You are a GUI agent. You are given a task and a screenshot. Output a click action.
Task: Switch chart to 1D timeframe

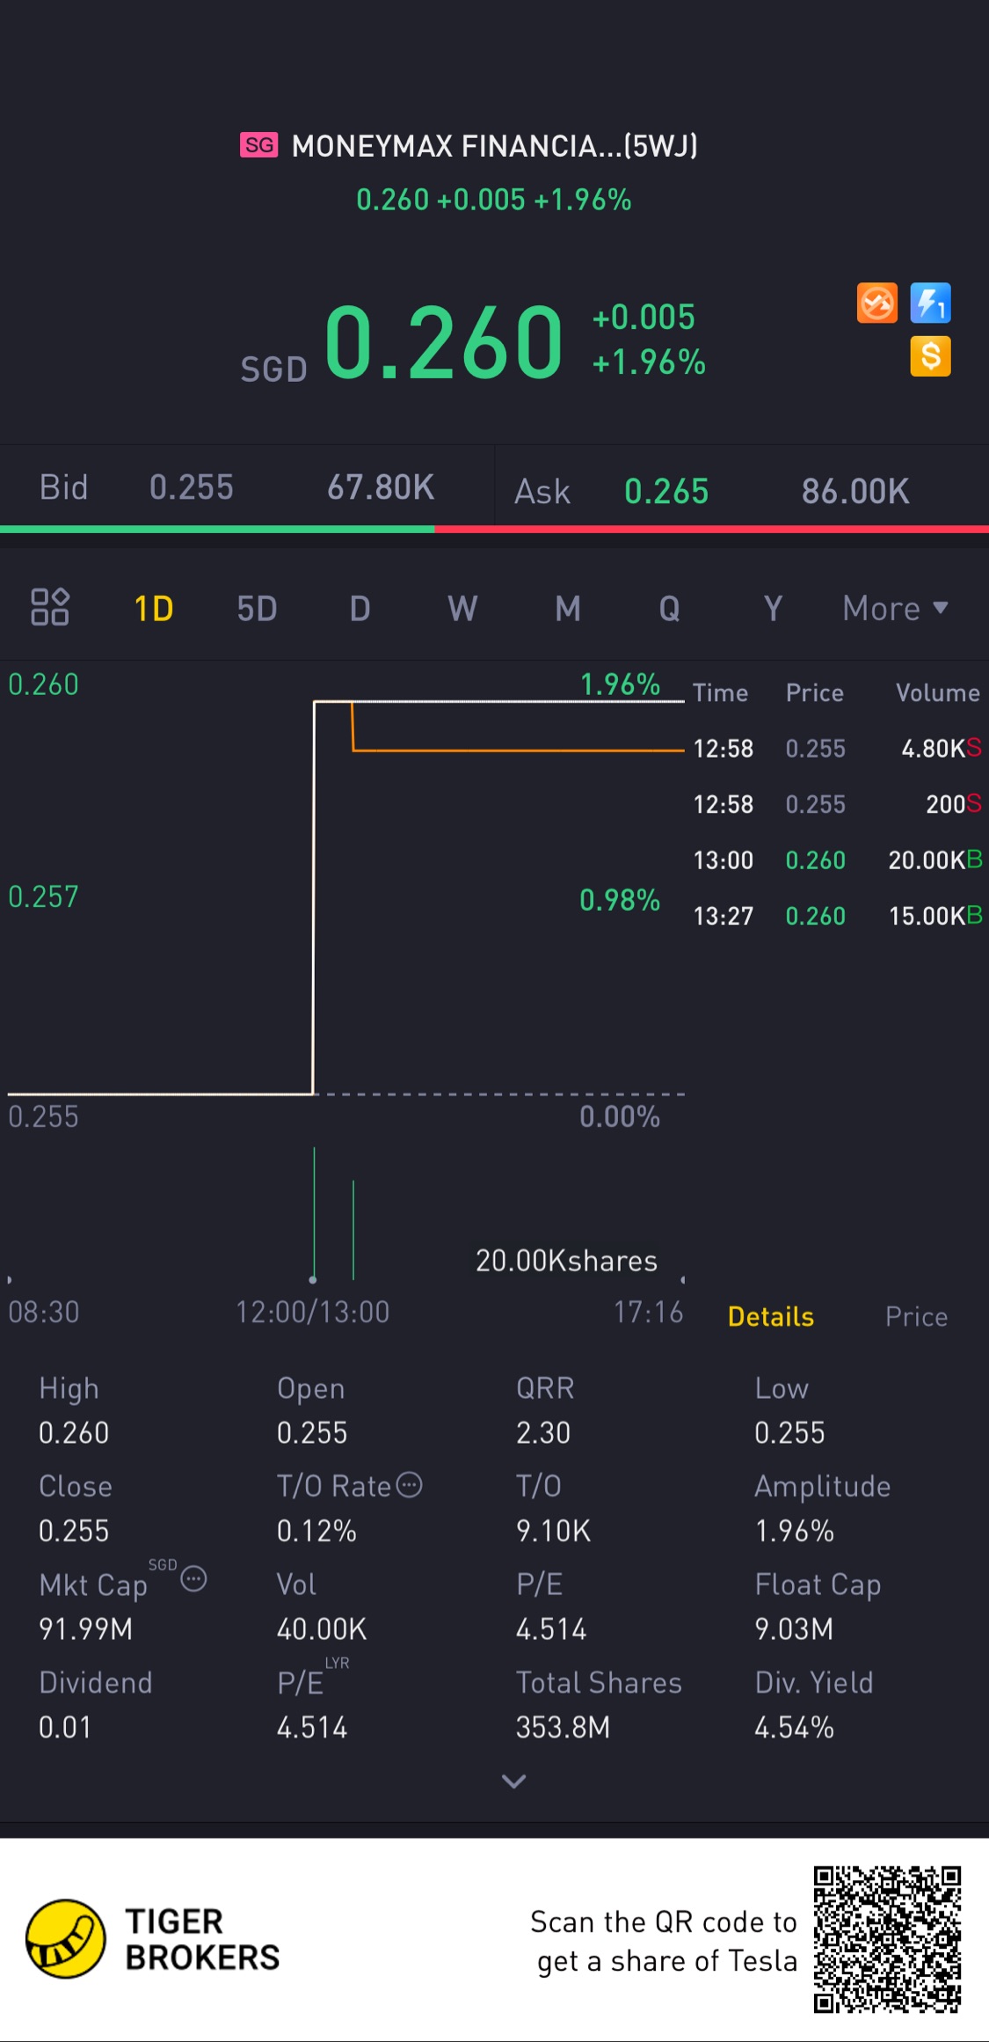click(x=154, y=608)
